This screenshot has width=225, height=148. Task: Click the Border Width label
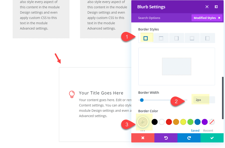tap(149, 93)
